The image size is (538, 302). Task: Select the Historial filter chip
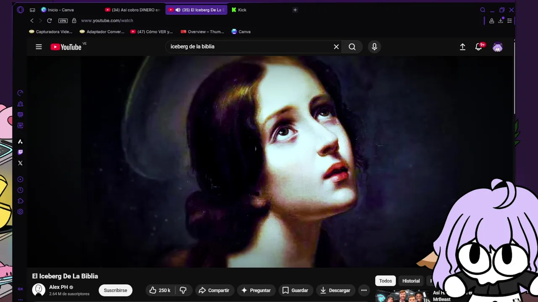411,281
